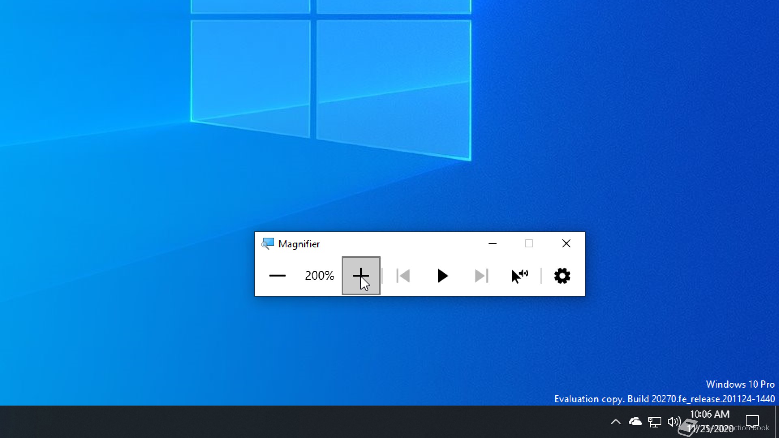
Task: Click the zoom out minus button
Action: 278,276
